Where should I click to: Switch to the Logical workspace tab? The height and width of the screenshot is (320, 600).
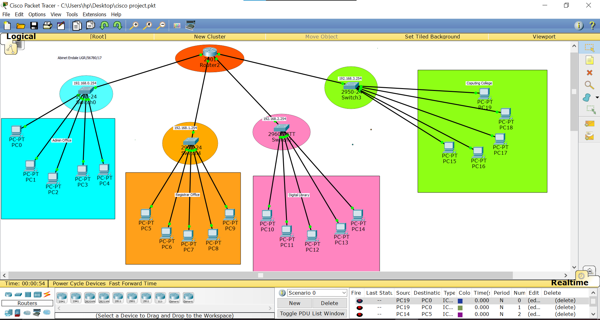21,36
